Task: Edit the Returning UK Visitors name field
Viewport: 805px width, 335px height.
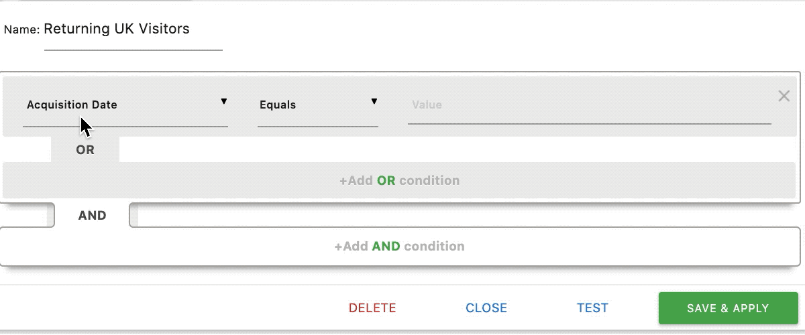Action: click(x=133, y=33)
